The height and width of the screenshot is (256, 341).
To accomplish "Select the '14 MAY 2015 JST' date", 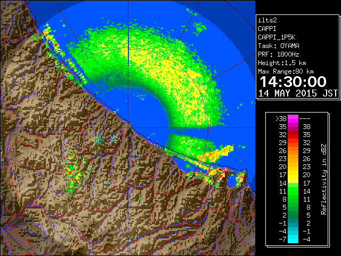I will point(298,93).
